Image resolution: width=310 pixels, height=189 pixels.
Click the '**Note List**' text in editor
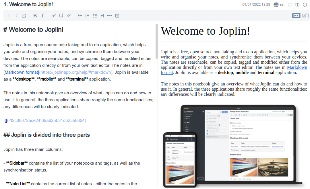coord(18,184)
